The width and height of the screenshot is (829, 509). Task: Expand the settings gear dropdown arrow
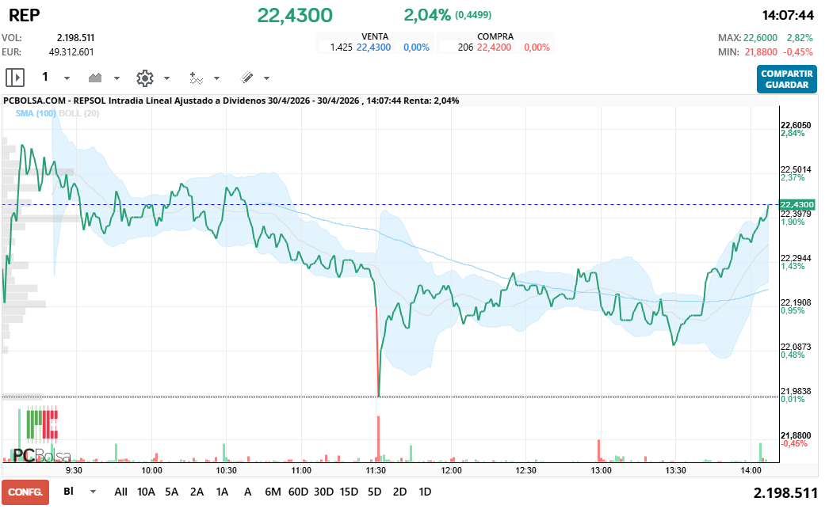pyautogui.click(x=166, y=78)
